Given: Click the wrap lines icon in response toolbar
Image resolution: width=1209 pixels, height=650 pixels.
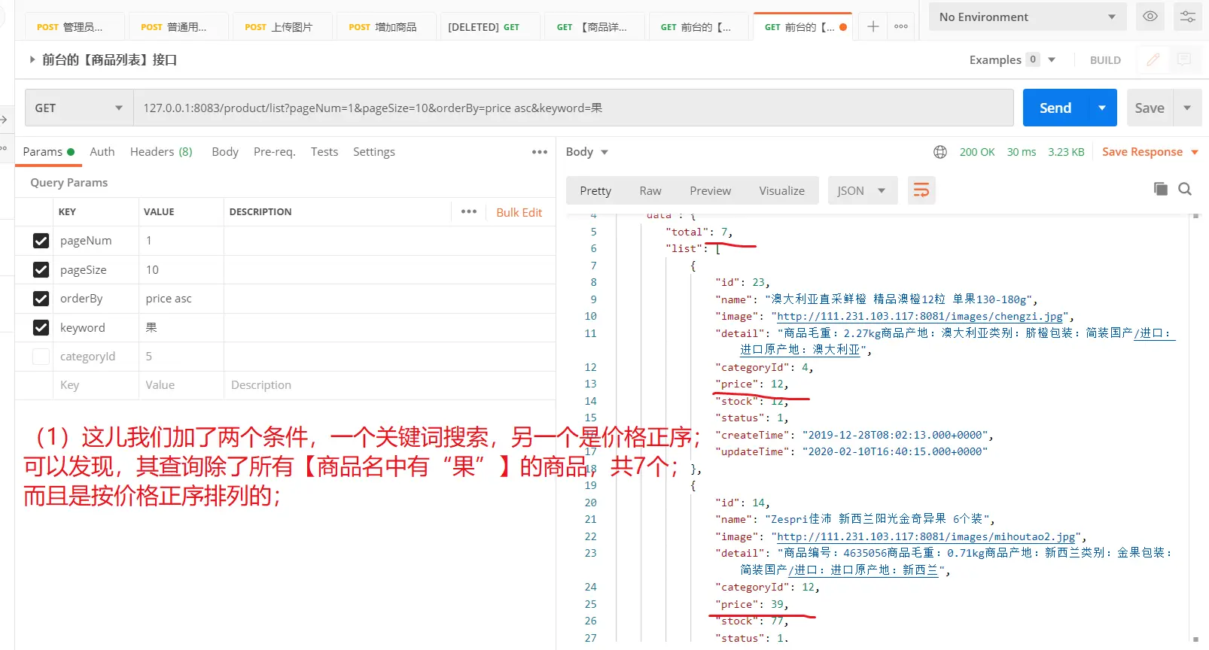Looking at the screenshot, I should (921, 190).
